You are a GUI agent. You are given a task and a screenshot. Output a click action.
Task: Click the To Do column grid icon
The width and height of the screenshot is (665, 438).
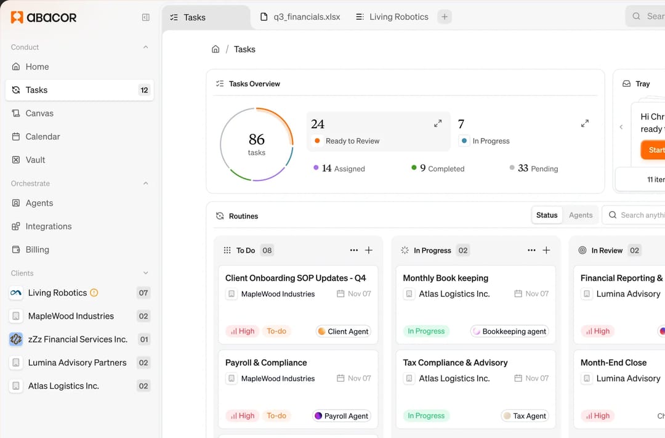coord(227,250)
